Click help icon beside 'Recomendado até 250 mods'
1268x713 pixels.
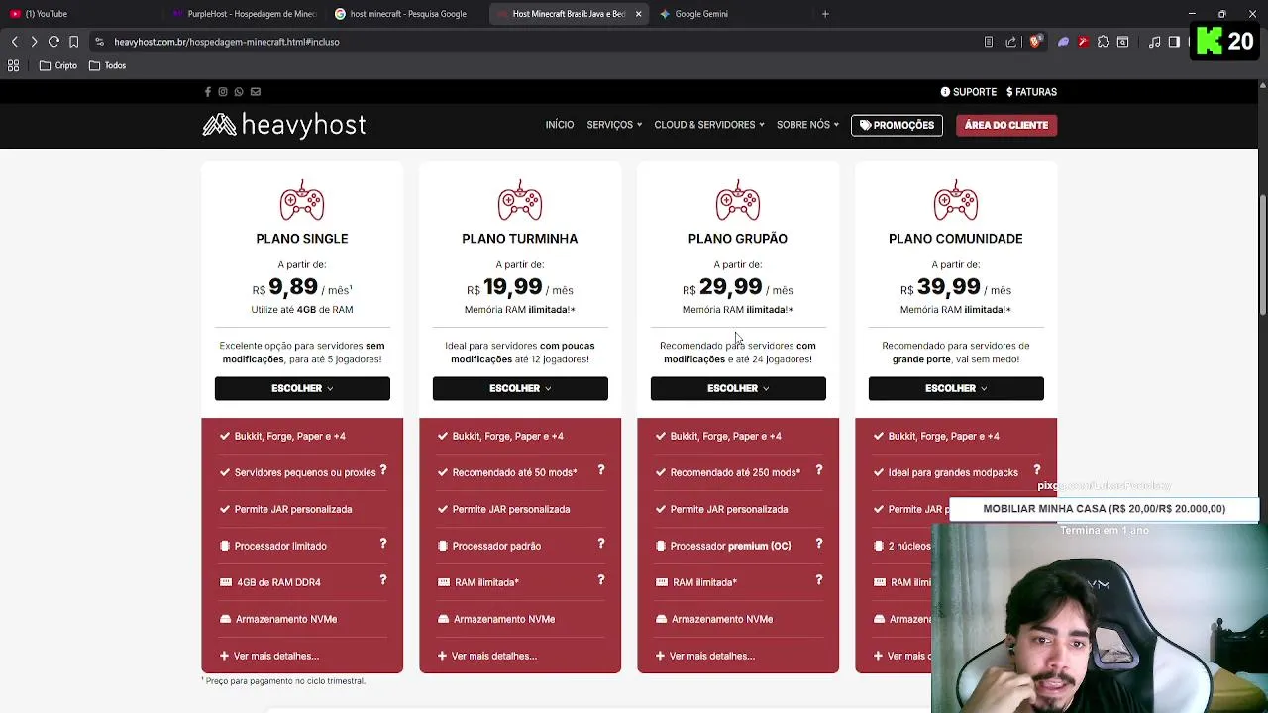click(819, 470)
